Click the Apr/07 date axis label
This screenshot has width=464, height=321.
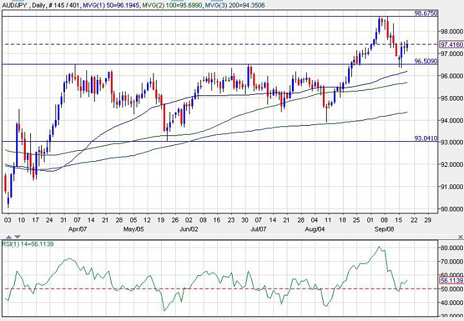point(77,229)
